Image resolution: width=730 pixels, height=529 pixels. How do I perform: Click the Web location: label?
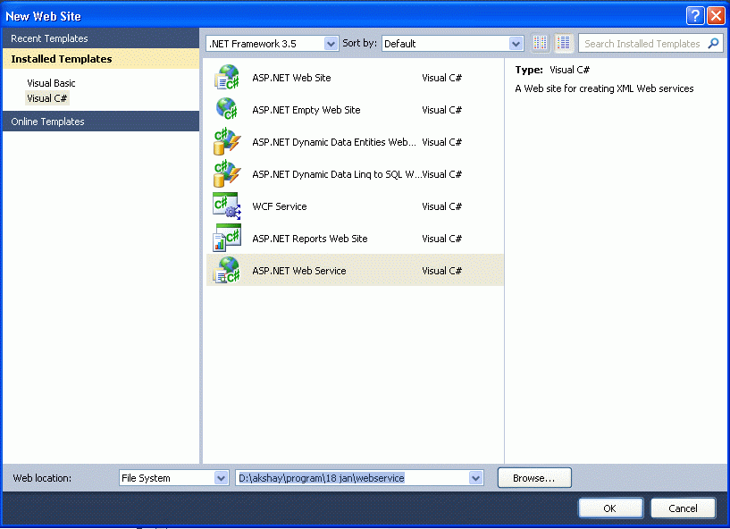pyautogui.click(x=42, y=478)
